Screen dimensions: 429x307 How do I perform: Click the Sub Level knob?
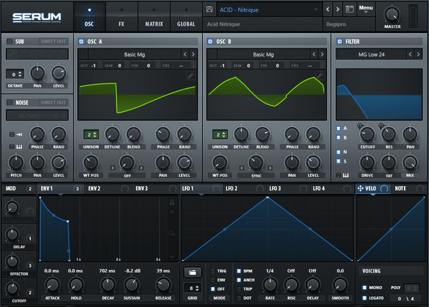(58, 73)
